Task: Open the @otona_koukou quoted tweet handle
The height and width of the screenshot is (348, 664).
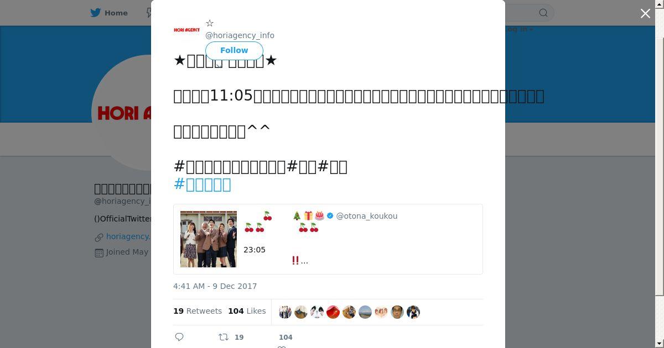Action: point(367,216)
